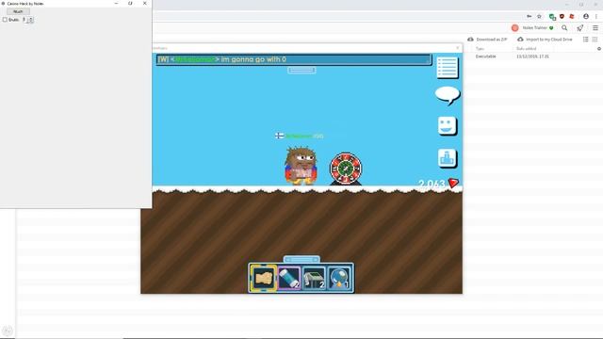Screen dimensions: 603x339
Task: Open the leaderboard podium icon
Action: click(447, 158)
